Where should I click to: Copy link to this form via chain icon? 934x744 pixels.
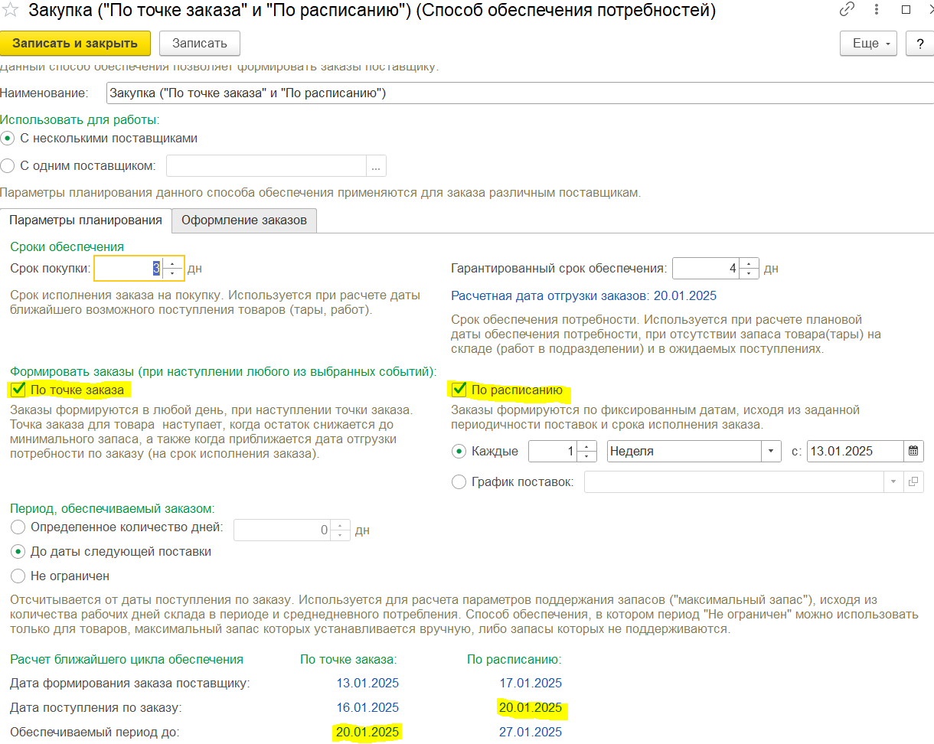point(847,10)
